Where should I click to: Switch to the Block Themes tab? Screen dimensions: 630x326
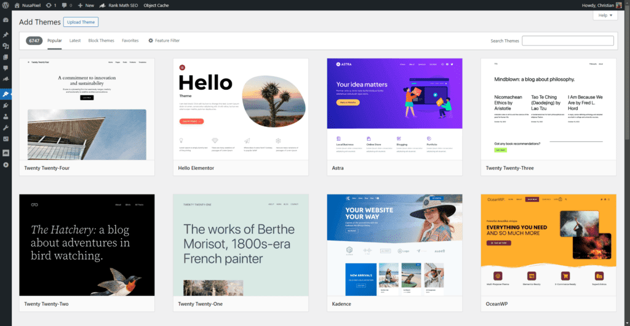click(101, 41)
